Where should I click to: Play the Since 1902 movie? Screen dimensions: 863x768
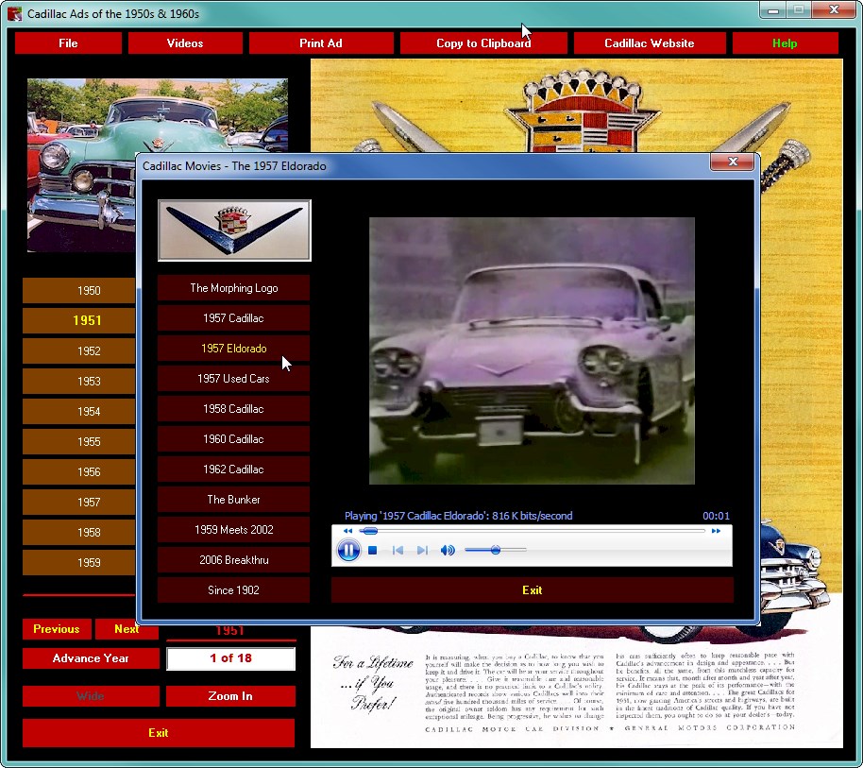click(x=234, y=590)
